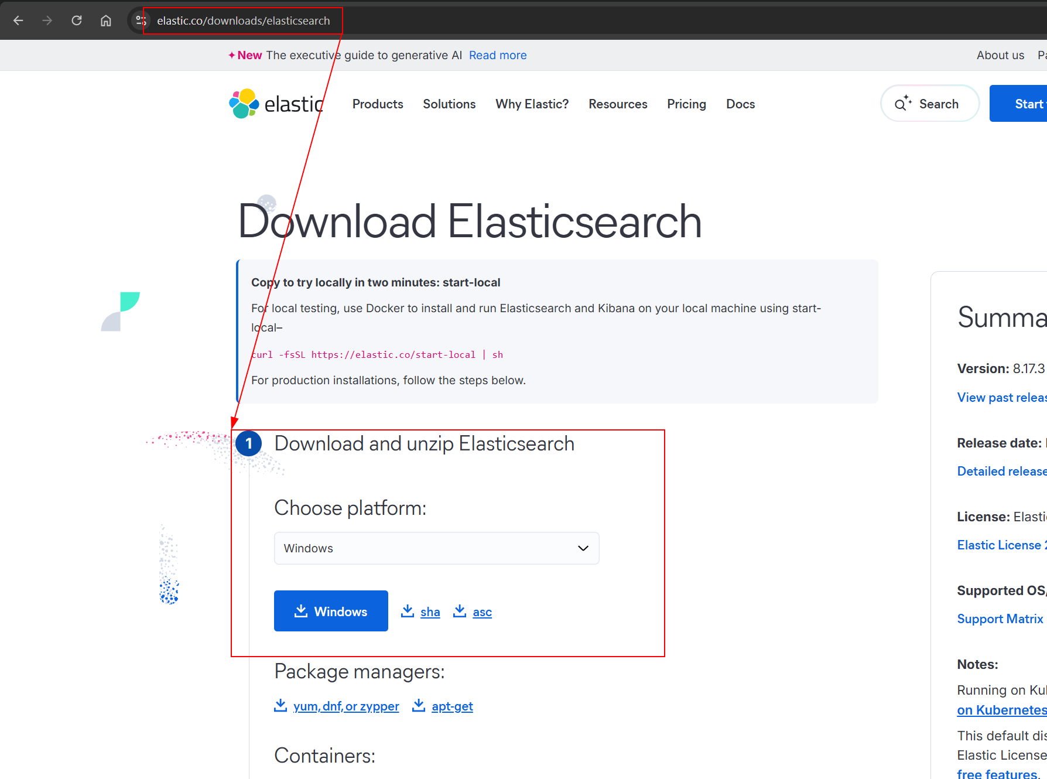Click the Package managers heading

click(x=360, y=671)
